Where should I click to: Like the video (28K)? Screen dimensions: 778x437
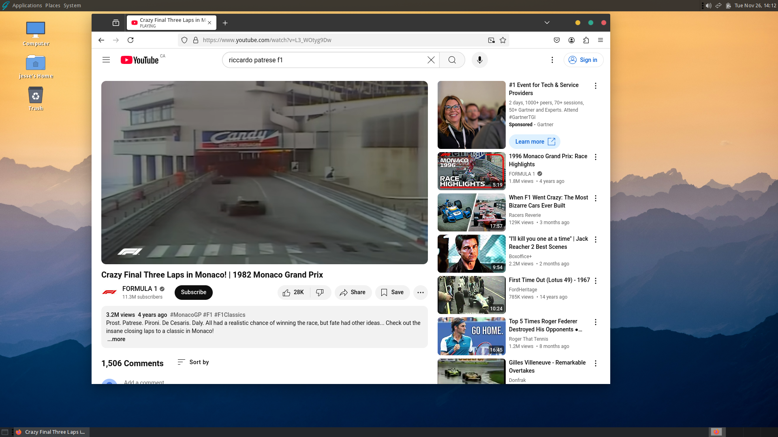pos(293,292)
